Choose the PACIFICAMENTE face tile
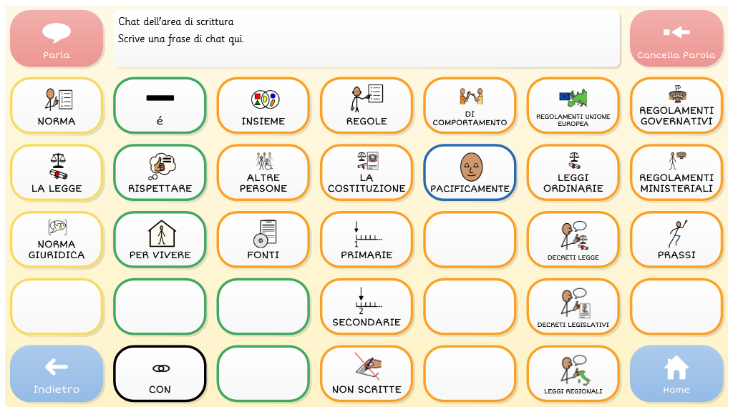 pyautogui.click(x=470, y=172)
